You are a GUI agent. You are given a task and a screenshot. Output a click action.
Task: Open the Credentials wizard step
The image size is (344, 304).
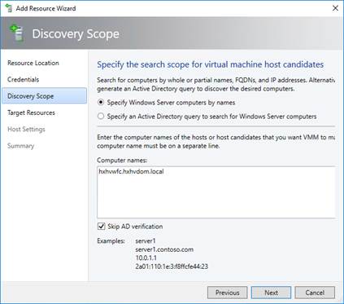[x=24, y=79]
